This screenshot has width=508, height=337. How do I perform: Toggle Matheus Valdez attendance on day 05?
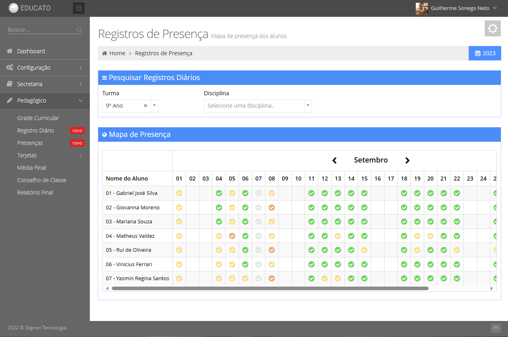point(232,236)
